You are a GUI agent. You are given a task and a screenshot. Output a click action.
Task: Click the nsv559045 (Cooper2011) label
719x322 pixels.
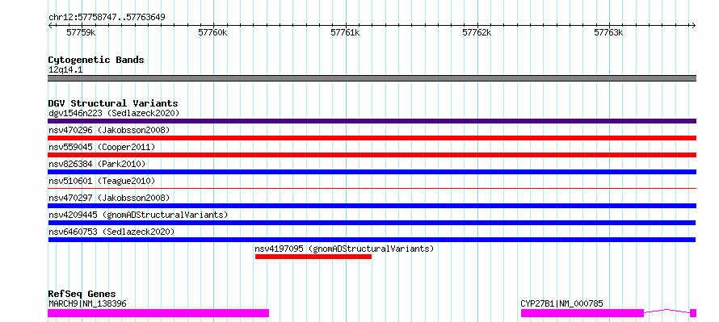point(102,147)
